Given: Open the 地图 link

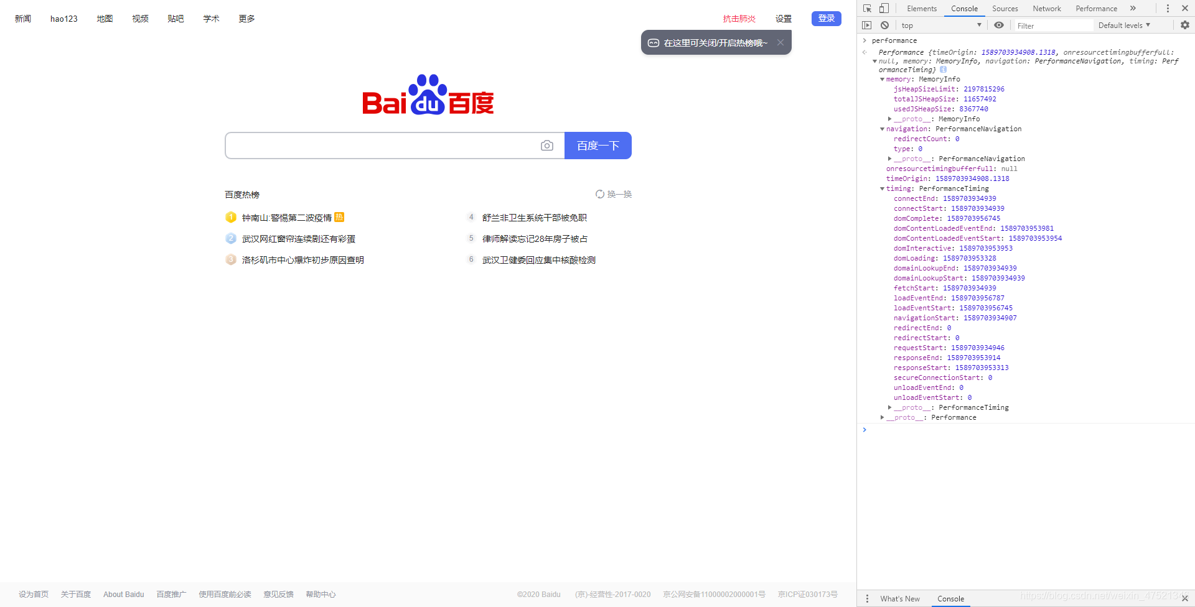Looking at the screenshot, I should (105, 19).
